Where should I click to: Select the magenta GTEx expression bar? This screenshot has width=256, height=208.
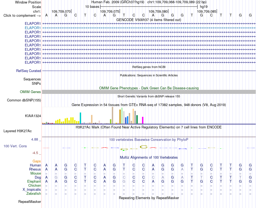pos(143,120)
